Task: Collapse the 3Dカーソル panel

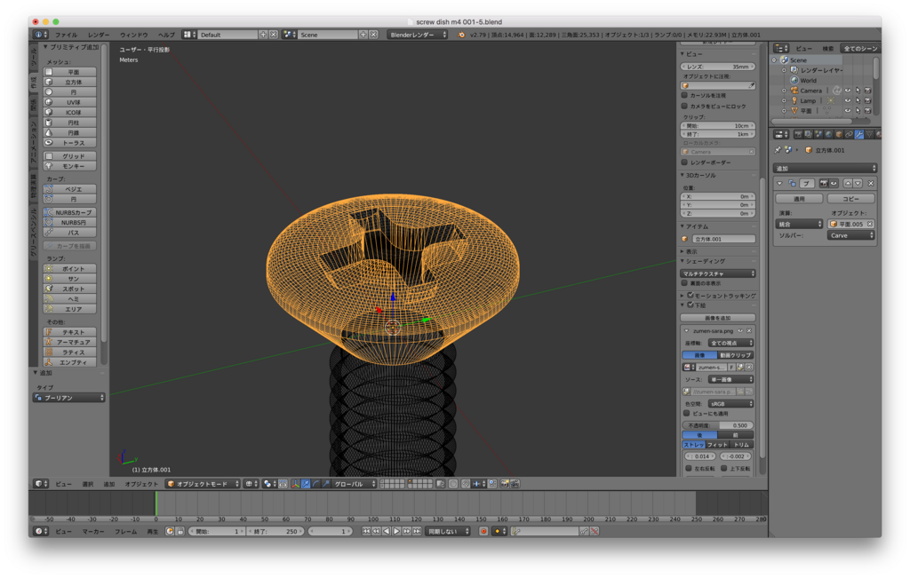Action: coord(700,175)
